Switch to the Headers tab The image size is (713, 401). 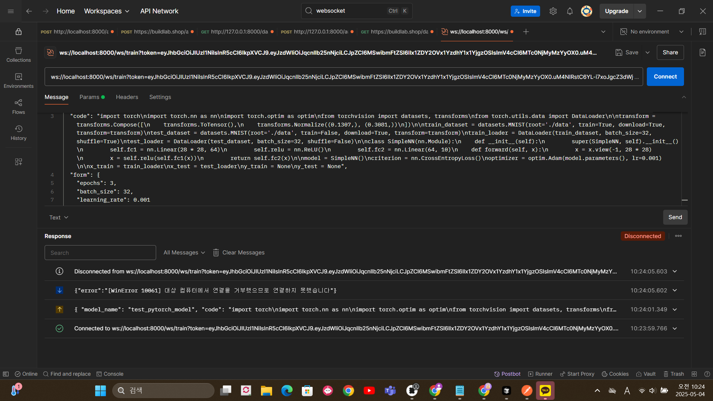pyautogui.click(x=127, y=97)
